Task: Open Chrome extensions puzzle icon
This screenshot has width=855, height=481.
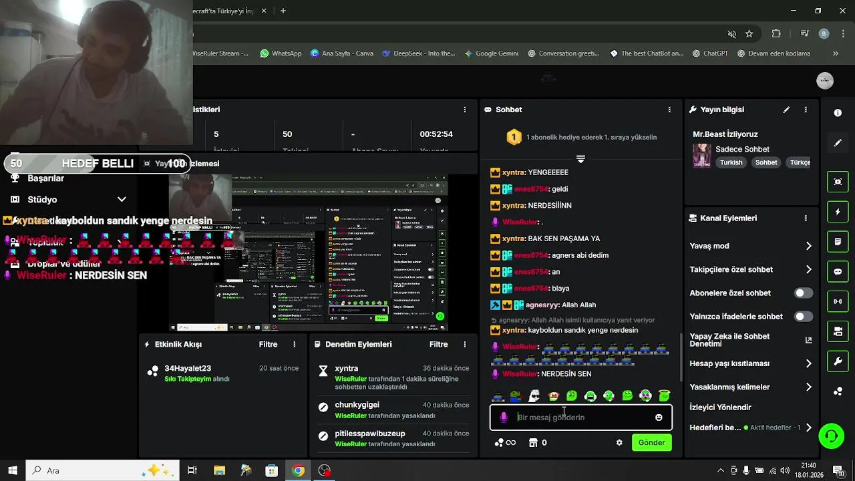Action: click(x=776, y=33)
